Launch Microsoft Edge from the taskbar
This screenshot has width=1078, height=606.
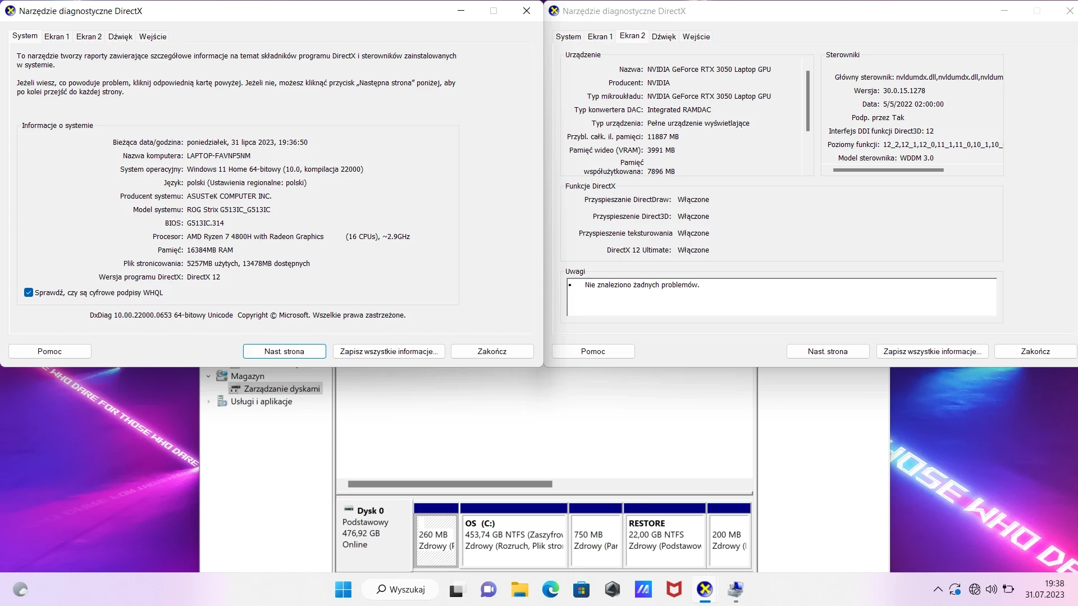coord(551,589)
